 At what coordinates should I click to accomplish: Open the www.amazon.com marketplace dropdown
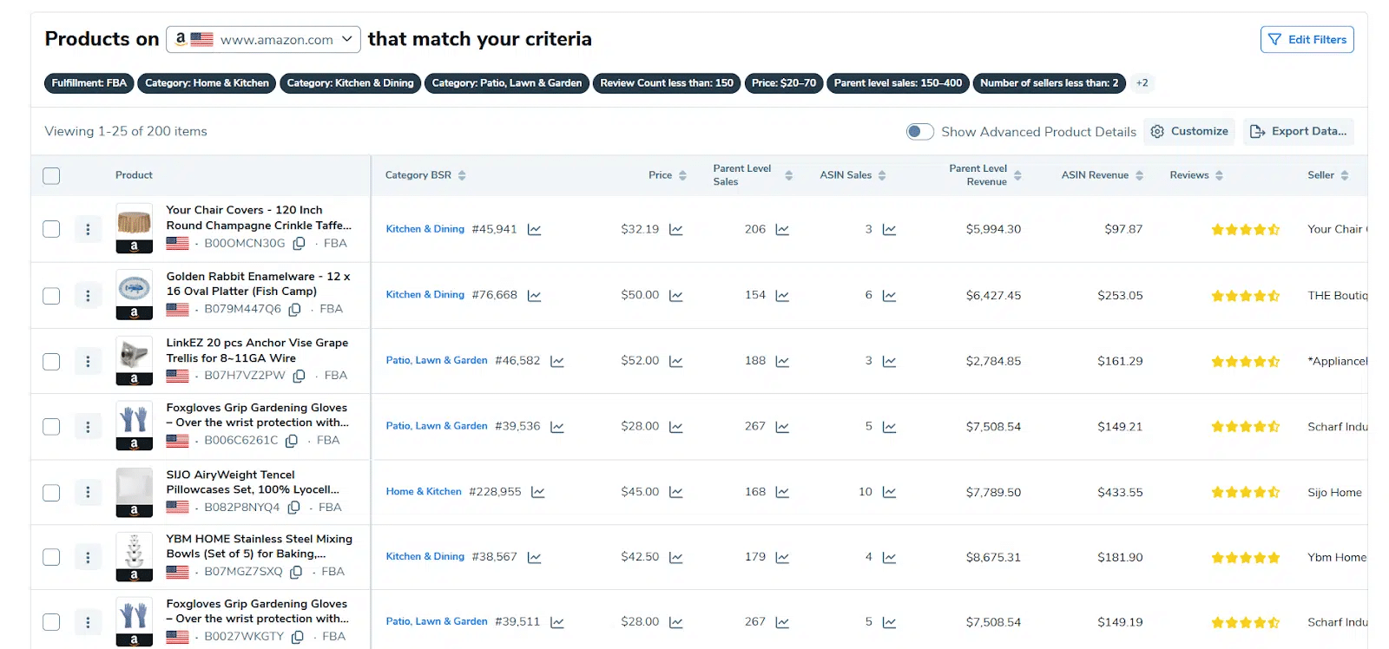(263, 39)
